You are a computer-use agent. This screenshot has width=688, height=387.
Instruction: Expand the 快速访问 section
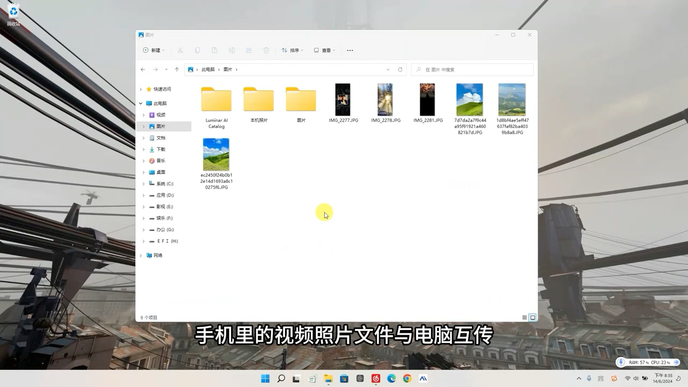[141, 89]
